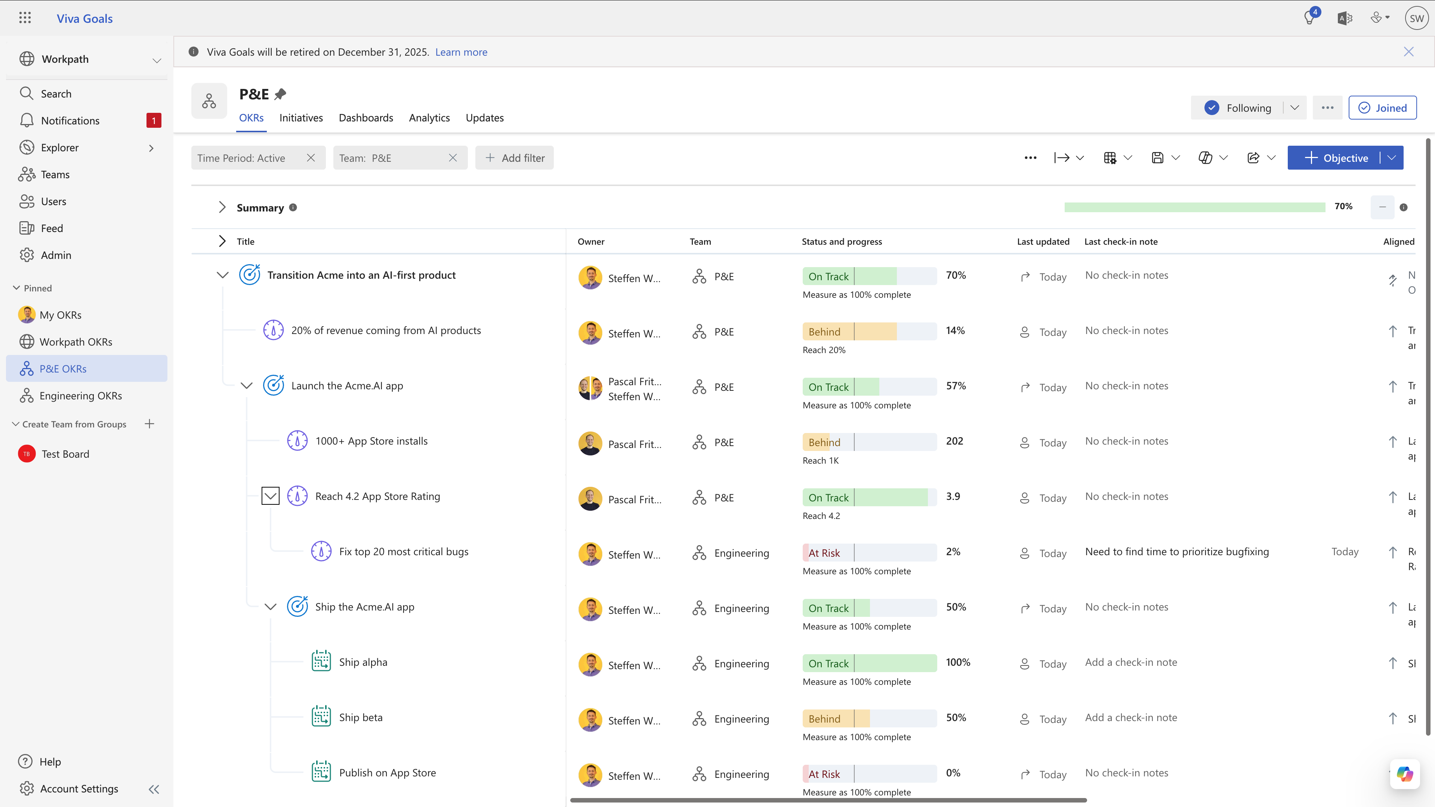Collapse Ship the Acme.AI app objective
The height and width of the screenshot is (807, 1435).
(270, 606)
